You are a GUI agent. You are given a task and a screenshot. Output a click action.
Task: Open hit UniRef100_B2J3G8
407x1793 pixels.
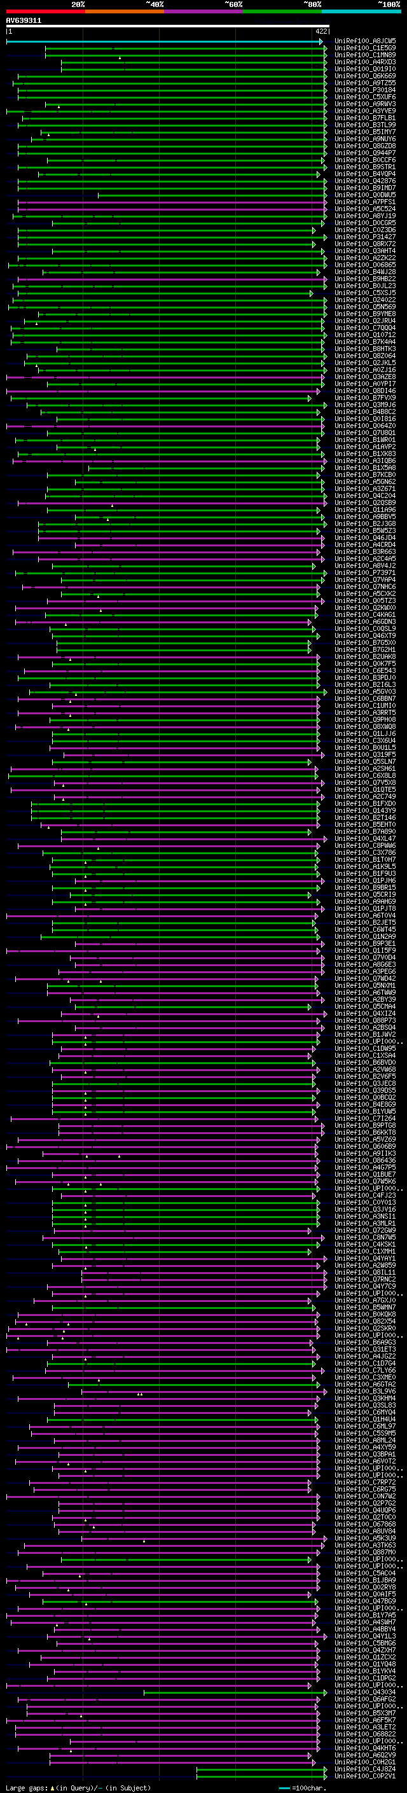[365, 523]
